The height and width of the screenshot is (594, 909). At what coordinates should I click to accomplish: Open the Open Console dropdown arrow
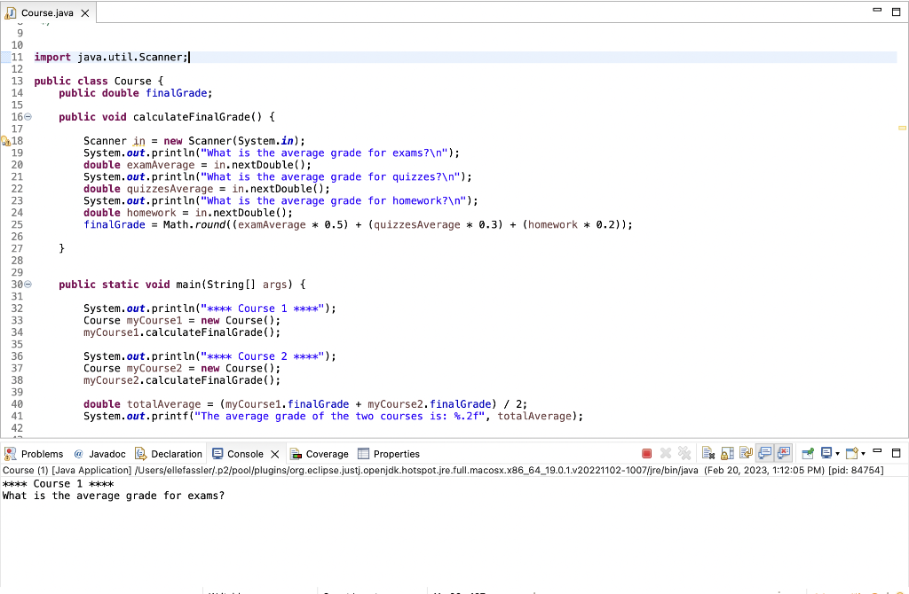(x=863, y=453)
